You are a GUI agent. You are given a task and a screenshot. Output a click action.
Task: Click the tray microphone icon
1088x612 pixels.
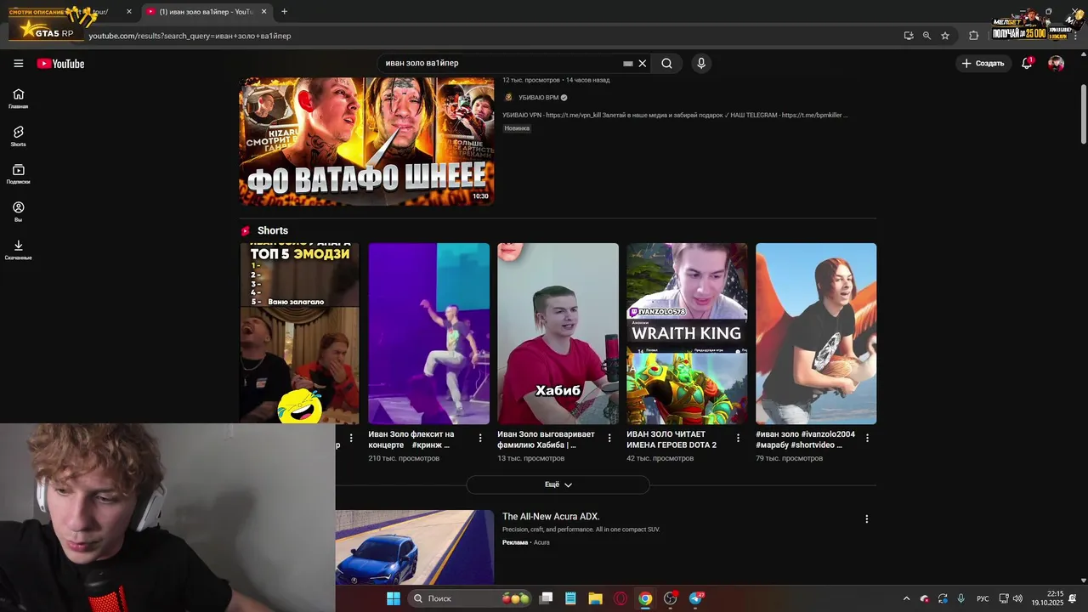click(960, 598)
